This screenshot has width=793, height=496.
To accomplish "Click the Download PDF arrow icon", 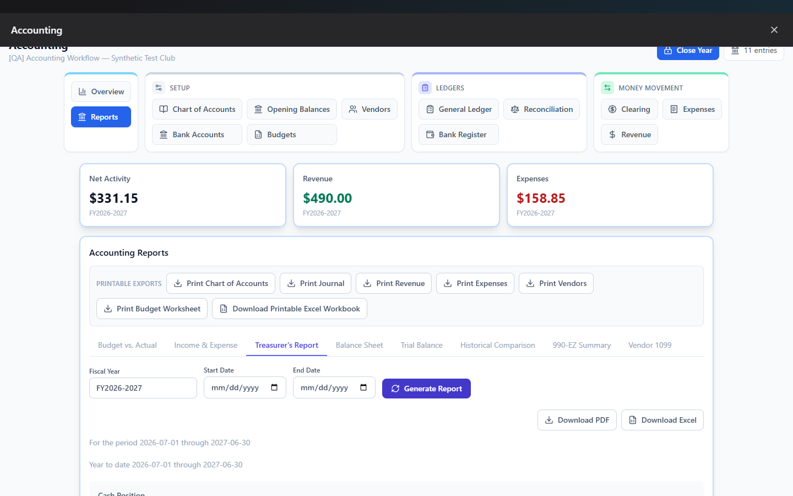I will [x=549, y=420].
